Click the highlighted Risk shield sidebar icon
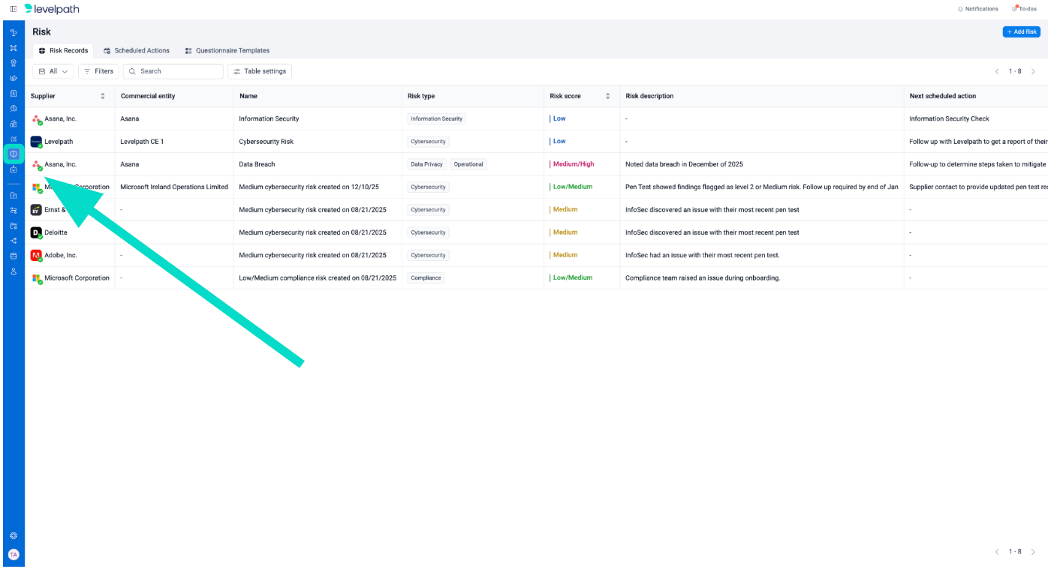Image resolution: width=1048 pixels, height=567 pixels. pos(14,154)
